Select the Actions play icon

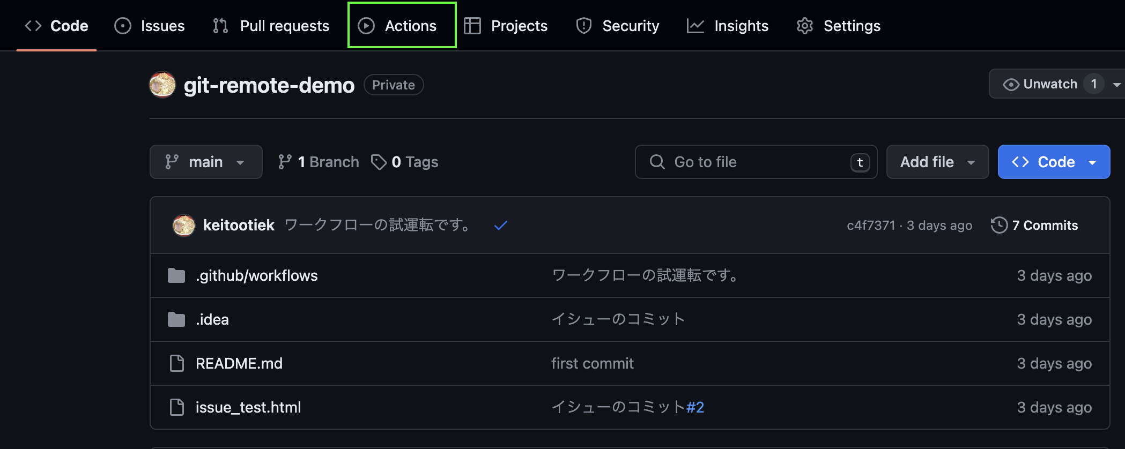pos(367,25)
